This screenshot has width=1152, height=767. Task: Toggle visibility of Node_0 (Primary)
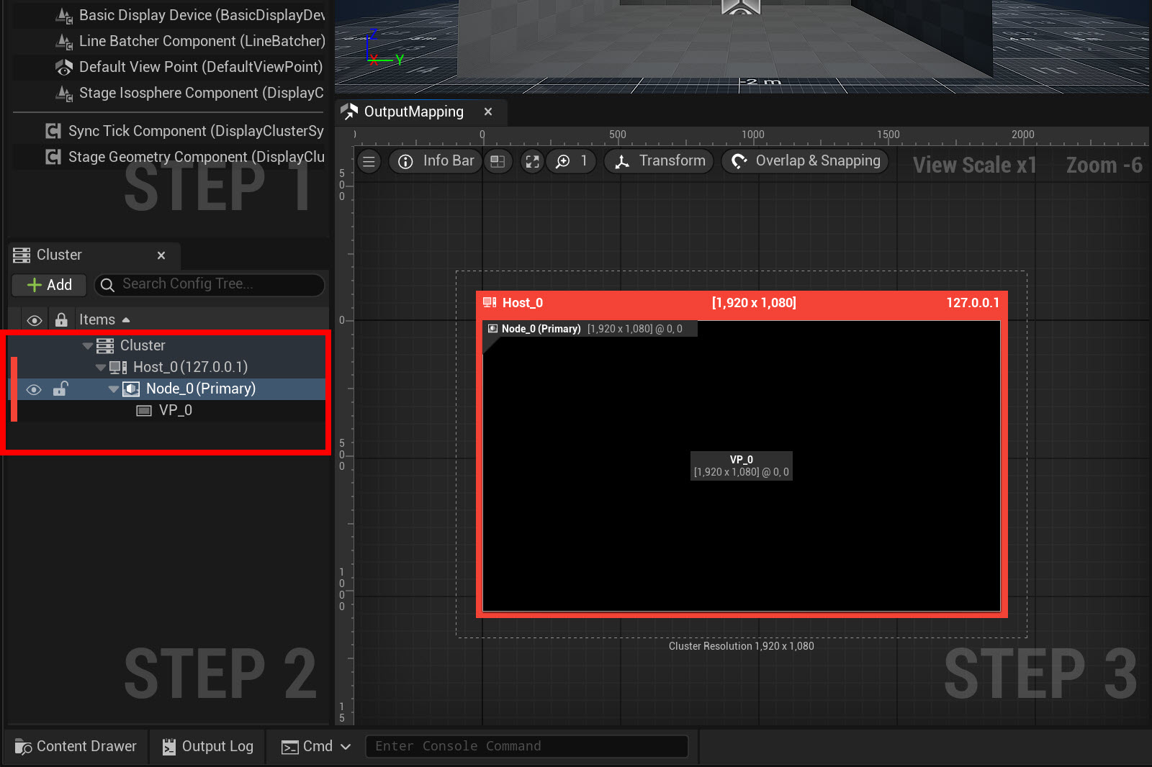pos(34,389)
